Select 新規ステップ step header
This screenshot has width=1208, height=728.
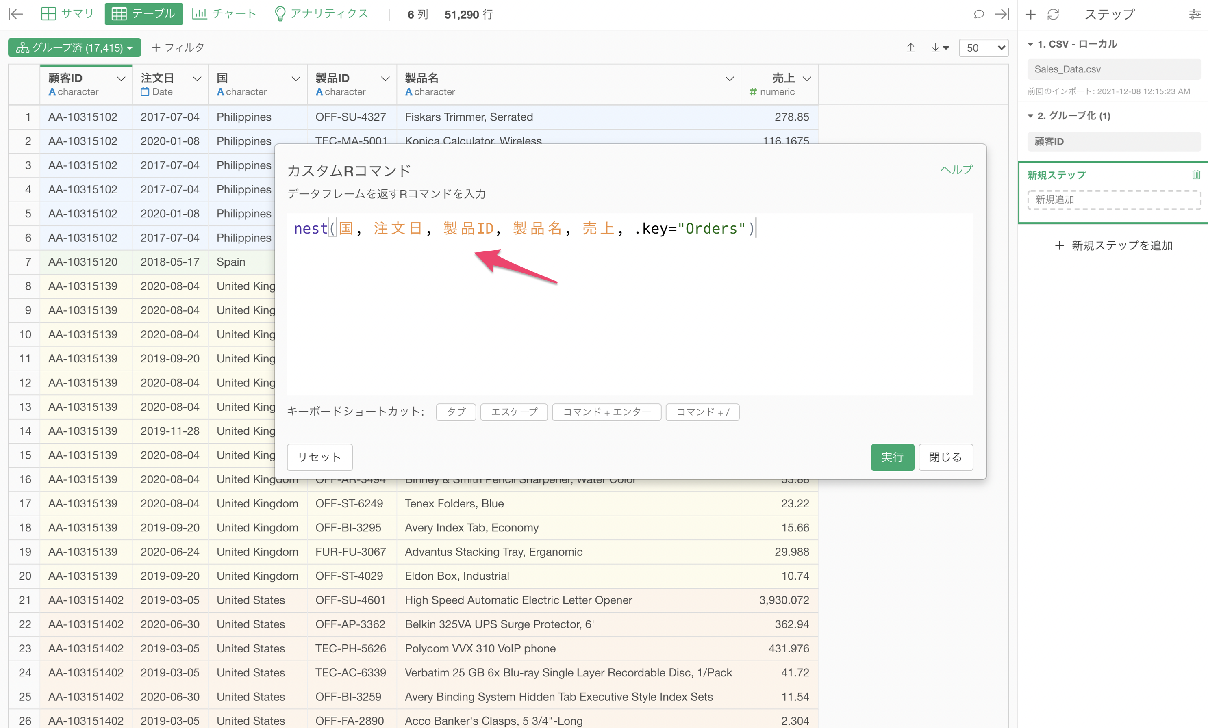click(x=1056, y=175)
